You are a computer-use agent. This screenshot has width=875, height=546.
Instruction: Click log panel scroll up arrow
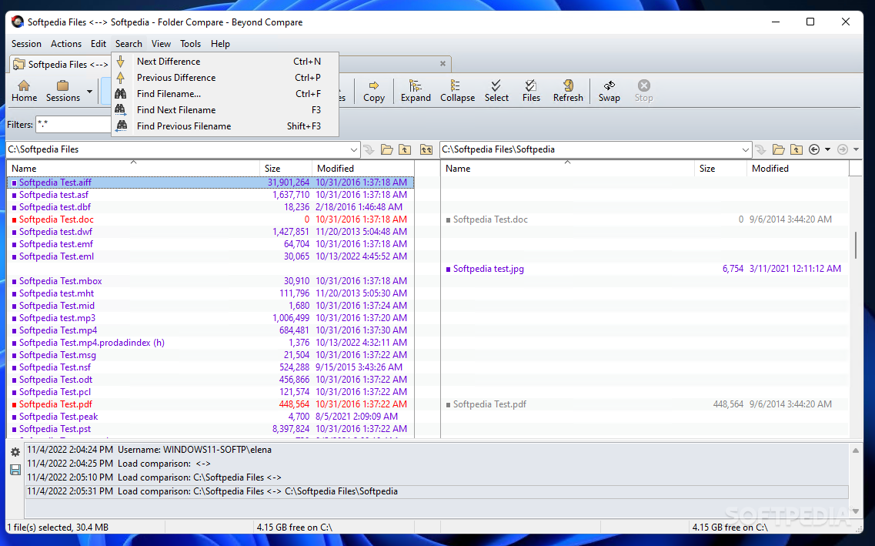(x=856, y=451)
